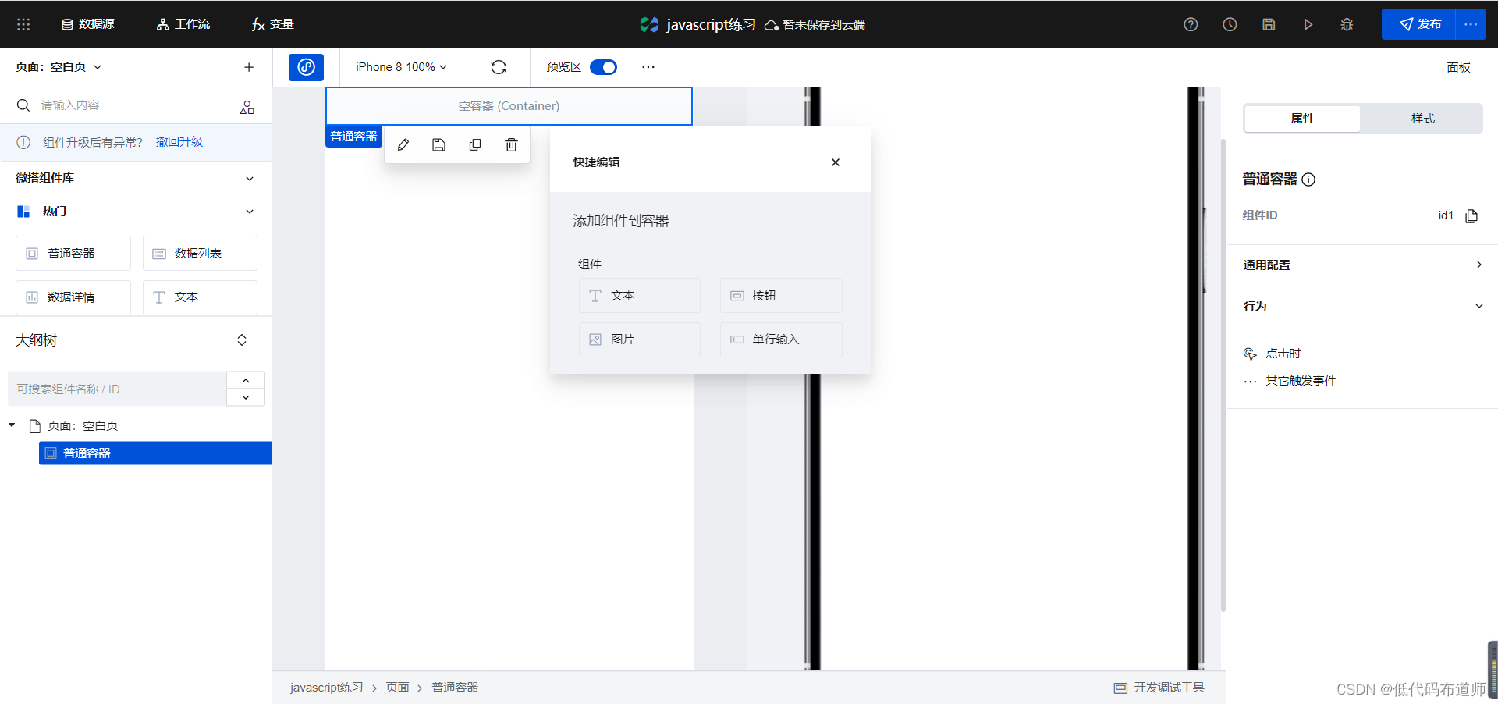
Task: Open version history clock icon
Action: [1230, 24]
